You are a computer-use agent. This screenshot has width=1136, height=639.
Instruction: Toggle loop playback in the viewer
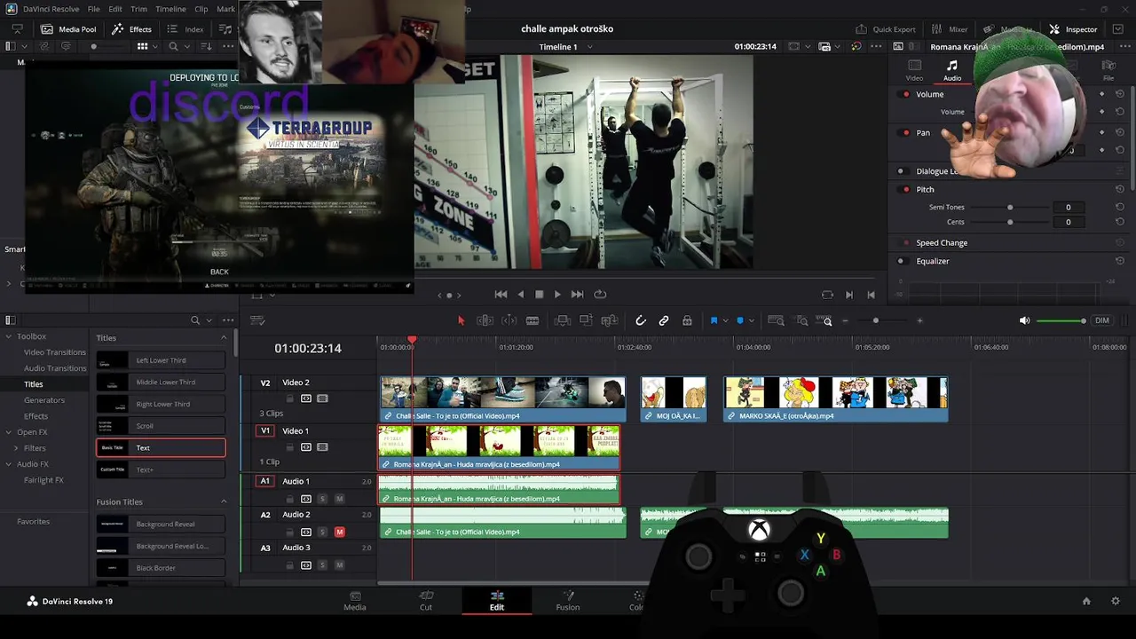coord(600,295)
